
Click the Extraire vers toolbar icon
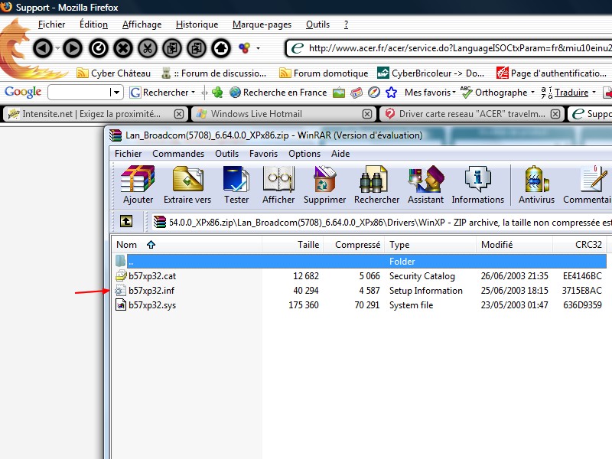point(187,185)
